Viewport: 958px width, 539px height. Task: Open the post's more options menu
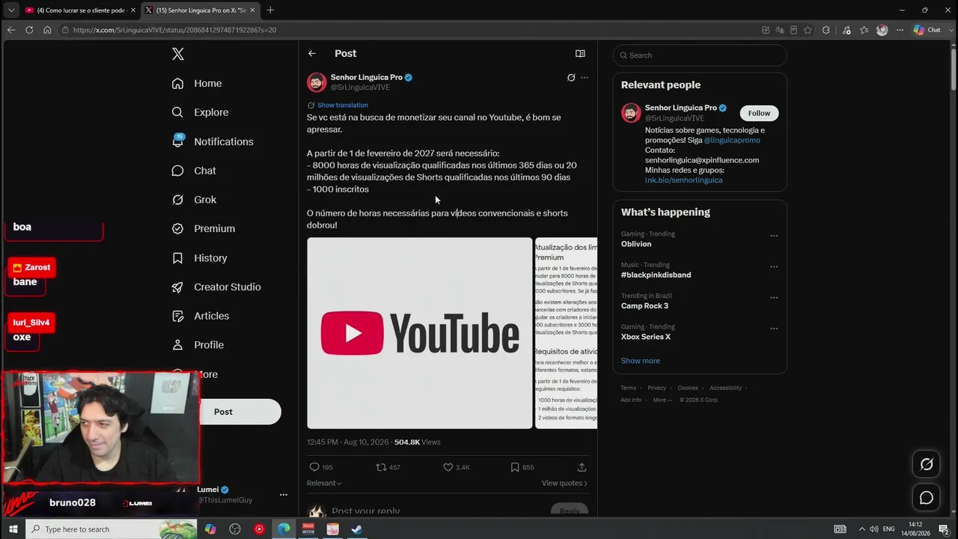pos(585,78)
